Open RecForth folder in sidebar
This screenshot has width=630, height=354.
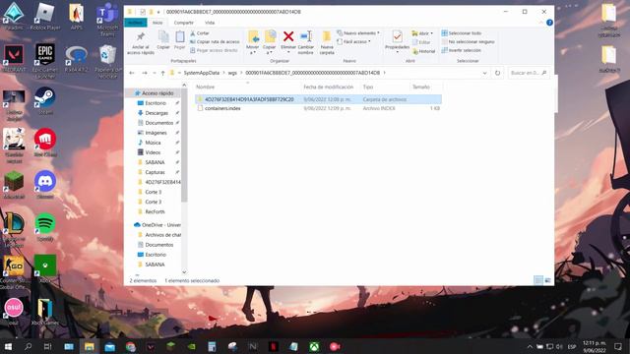pyautogui.click(x=155, y=212)
